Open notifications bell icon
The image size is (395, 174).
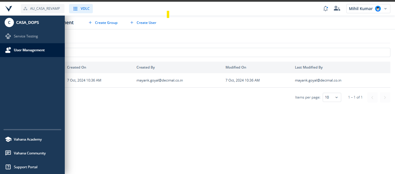tap(326, 9)
